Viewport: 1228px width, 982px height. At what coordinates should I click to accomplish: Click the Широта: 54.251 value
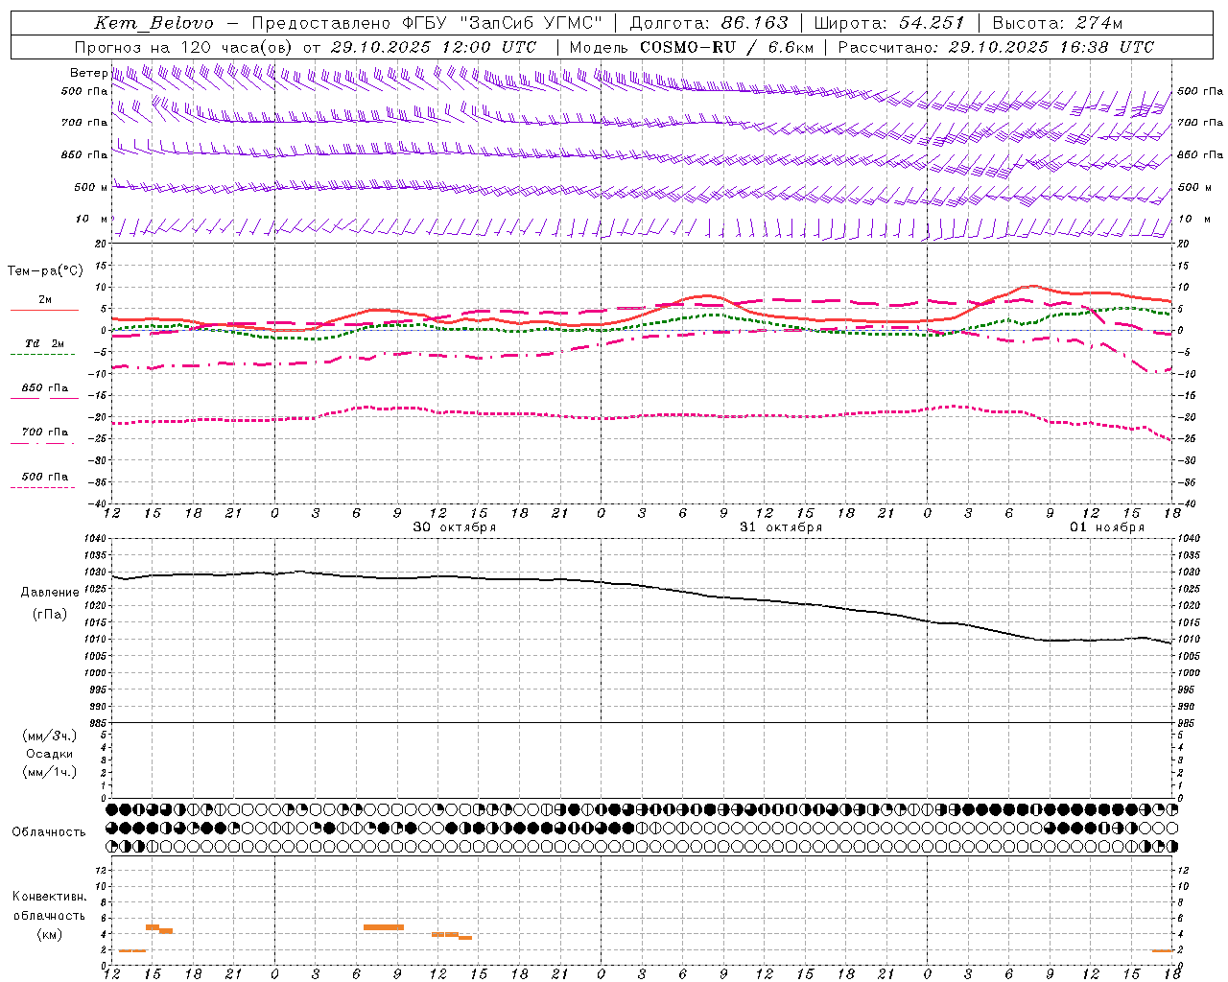point(888,23)
